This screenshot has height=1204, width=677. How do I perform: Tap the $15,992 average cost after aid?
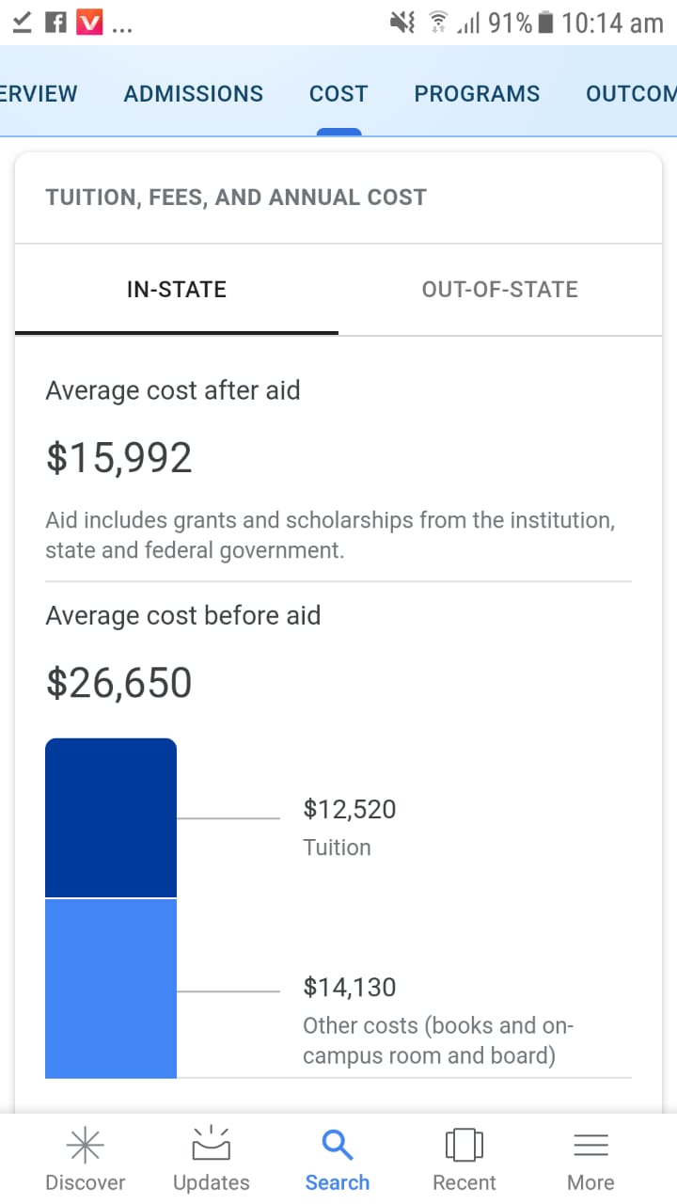click(x=119, y=458)
